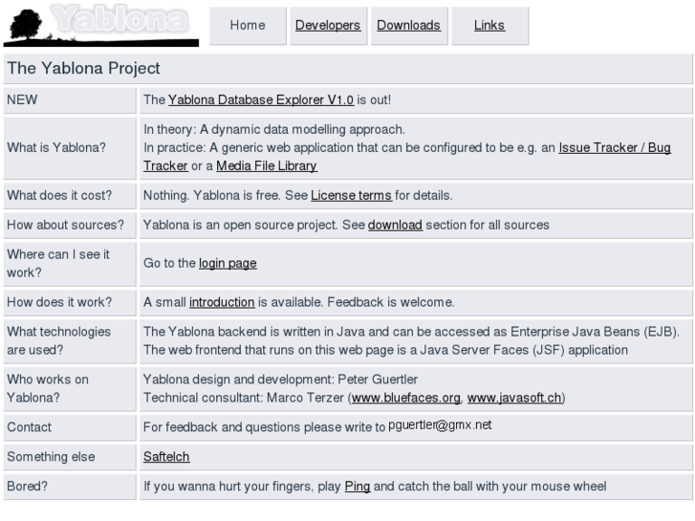Switch to the Links tab
The height and width of the screenshot is (521, 695).
489,25
